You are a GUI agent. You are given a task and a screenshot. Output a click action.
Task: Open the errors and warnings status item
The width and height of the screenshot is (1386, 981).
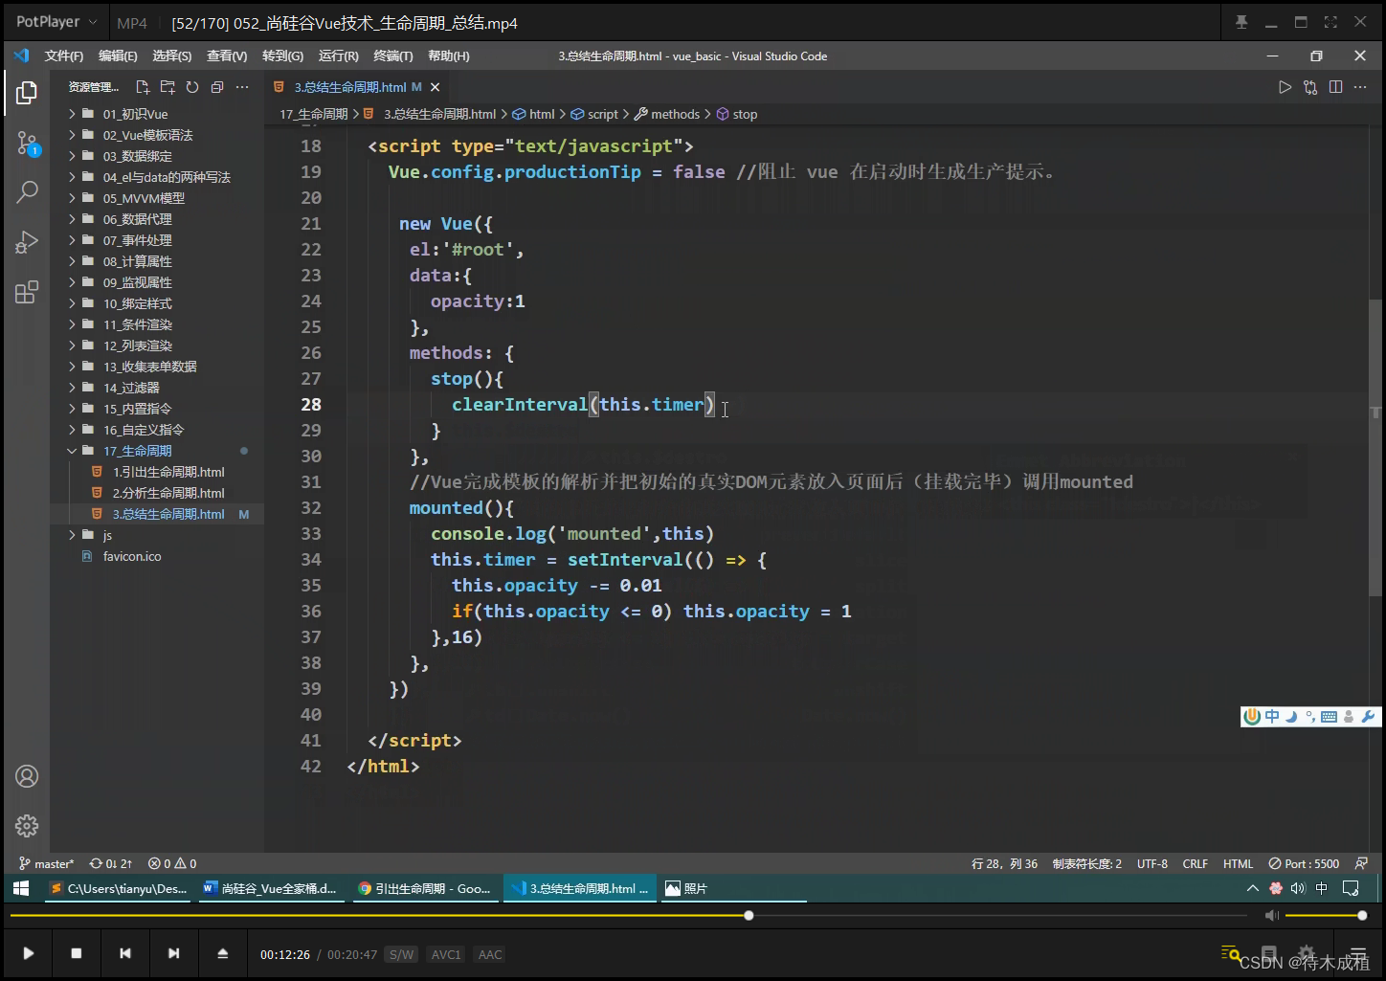point(172,863)
